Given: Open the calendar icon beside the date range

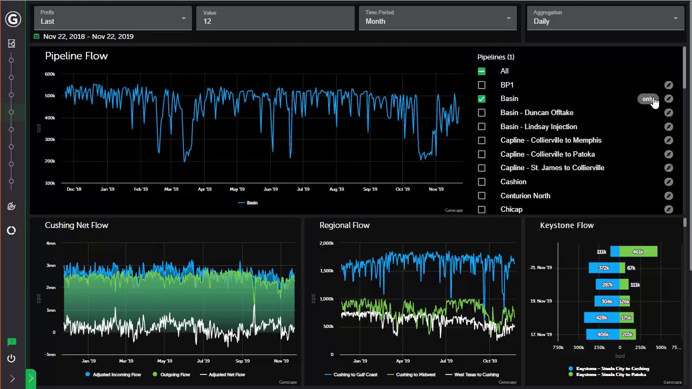Looking at the screenshot, I should 36,36.
